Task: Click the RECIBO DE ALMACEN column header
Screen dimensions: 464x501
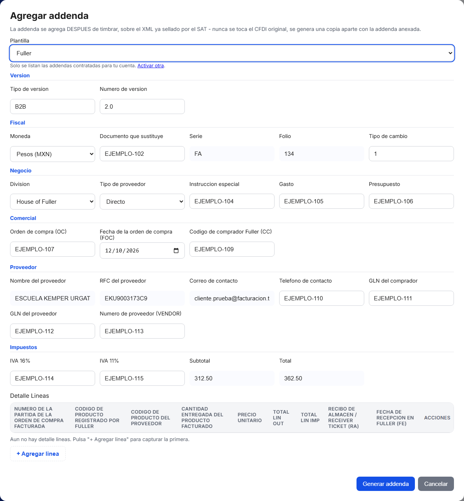Action: click(x=343, y=417)
